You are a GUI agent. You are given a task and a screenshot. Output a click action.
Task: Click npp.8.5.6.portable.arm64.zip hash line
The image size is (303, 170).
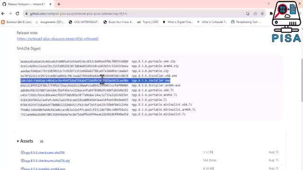[99, 66]
